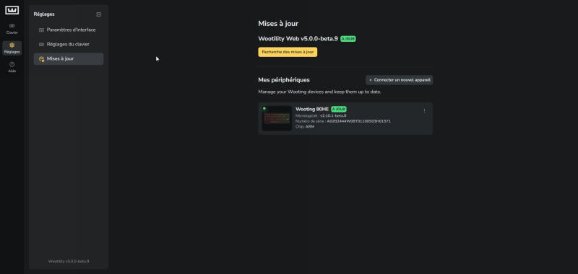The height and width of the screenshot is (274, 578).
Task: Open the Aide help icon
Action: point(12,64)
